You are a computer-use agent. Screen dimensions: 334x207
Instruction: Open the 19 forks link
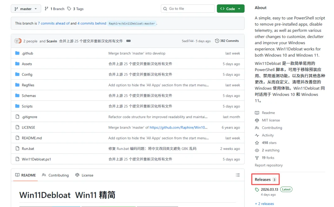point(268,158)
